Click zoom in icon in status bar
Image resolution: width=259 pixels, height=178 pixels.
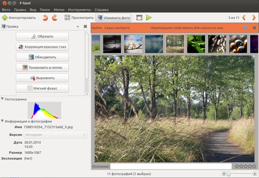click(x=255, y=173)
